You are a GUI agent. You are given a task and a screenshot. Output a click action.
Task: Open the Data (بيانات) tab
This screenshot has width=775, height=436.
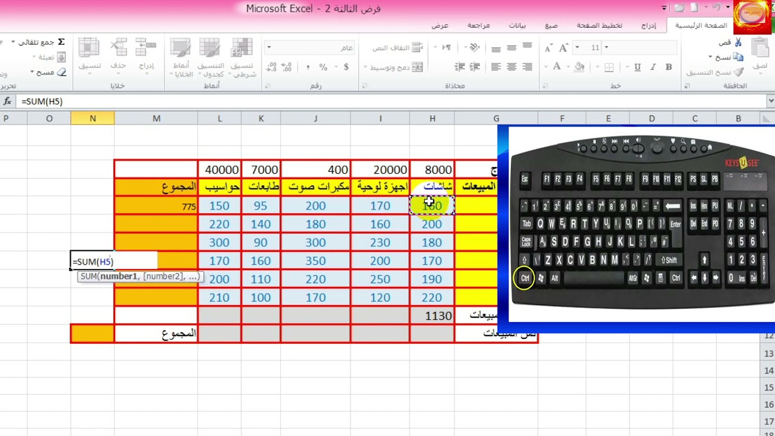pos(517,25)
